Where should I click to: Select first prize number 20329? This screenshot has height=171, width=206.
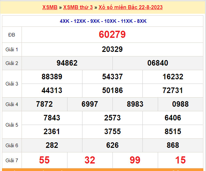click(112, 49)
